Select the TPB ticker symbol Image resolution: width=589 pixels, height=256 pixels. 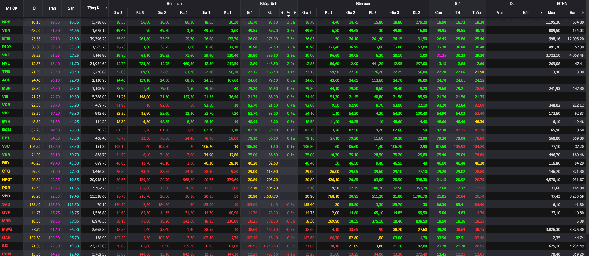pos(6,72)
